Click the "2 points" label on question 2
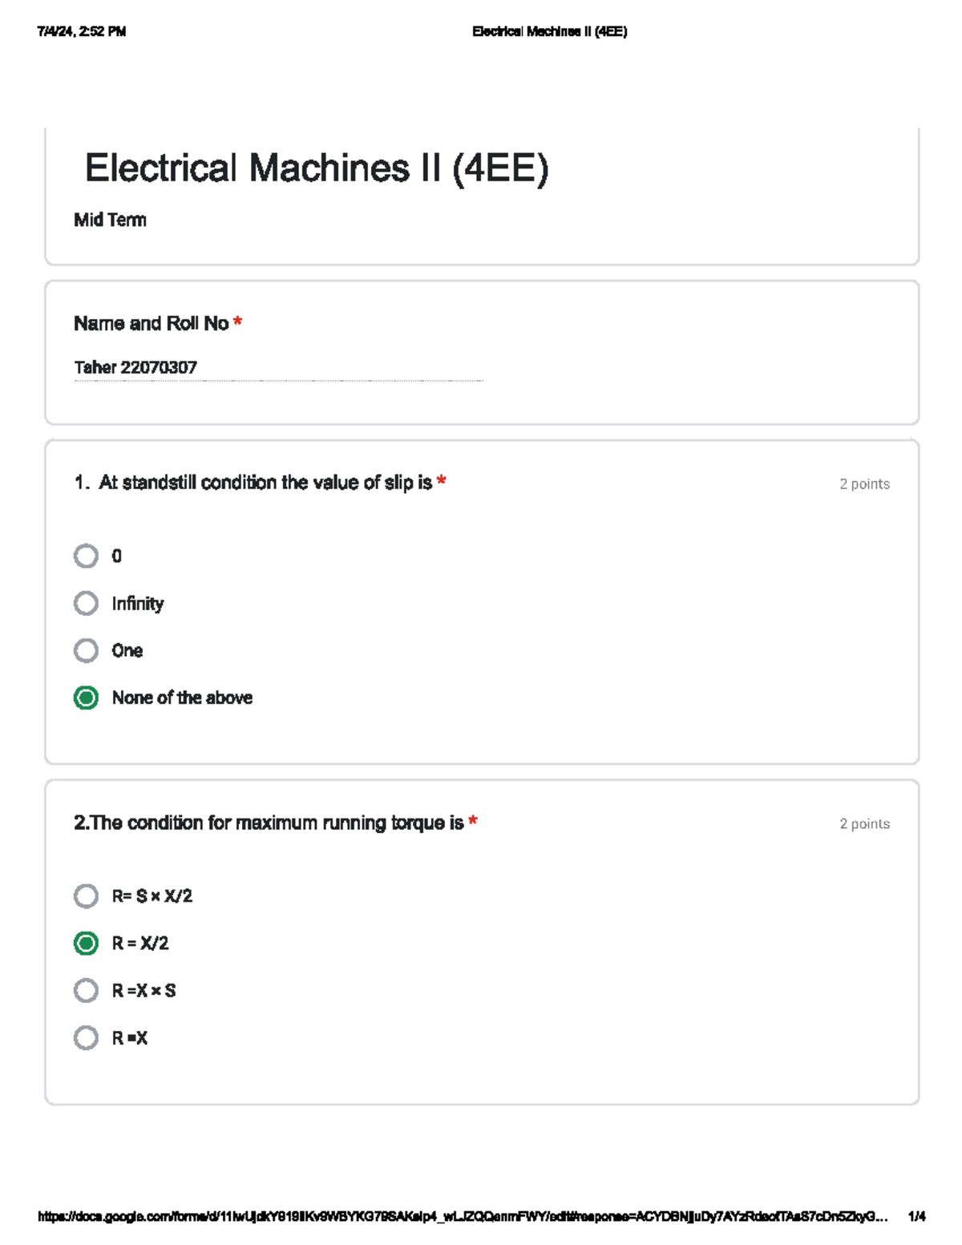The image size is (962, 1245). tap(864, 823)
